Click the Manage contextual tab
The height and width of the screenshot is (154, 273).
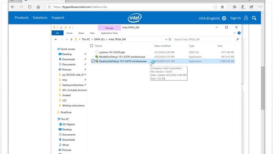[x=109, y=28]
